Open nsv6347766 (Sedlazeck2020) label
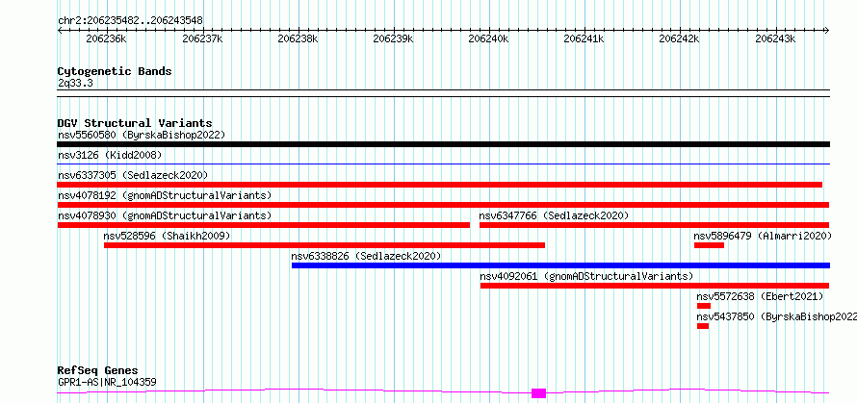Screen dimensions: 857x403 (x=555, y=215)
